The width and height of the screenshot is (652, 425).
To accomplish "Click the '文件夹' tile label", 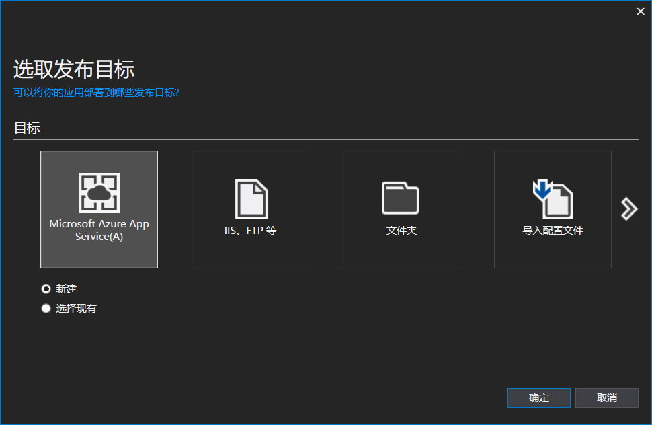I will point(401,231).
